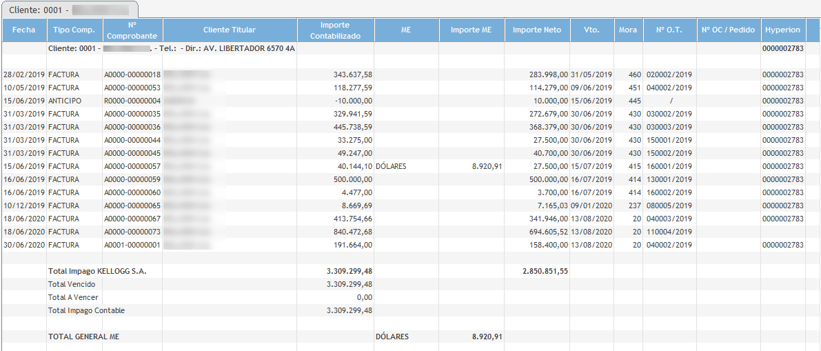Click the Nº Comprobante column header

[x=132, y=30]
